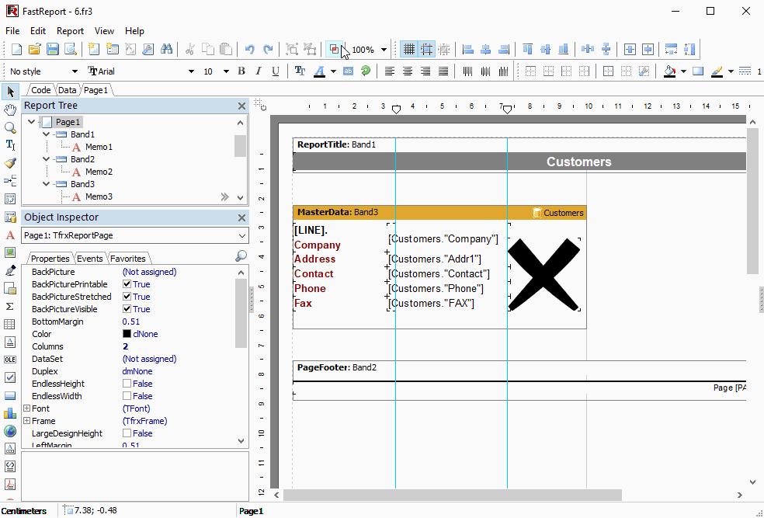This screenshot has width=764, height=518.
Task: Select the Copy Format brush tool
Action: coord(10,163)
